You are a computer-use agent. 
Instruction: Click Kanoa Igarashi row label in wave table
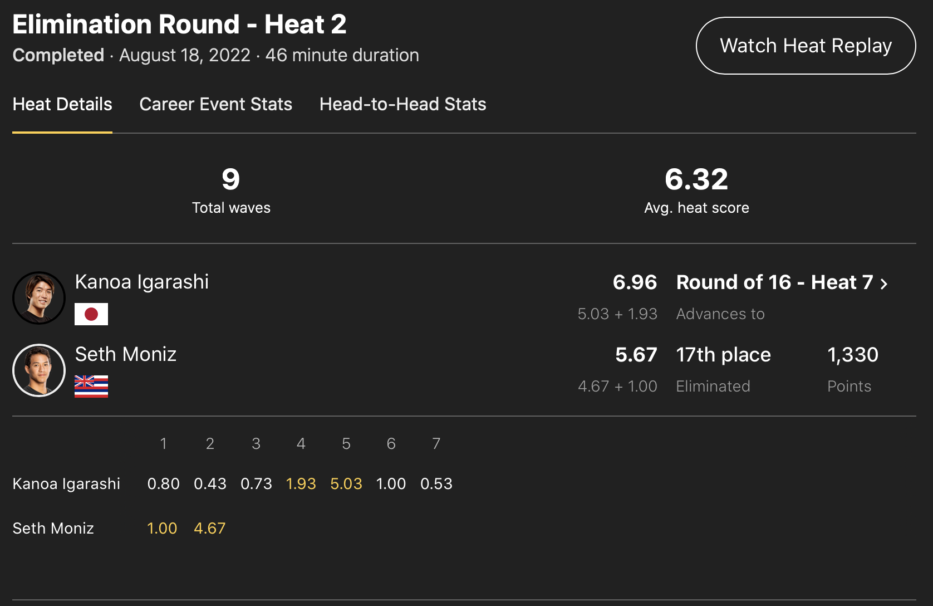coord(66,483)
